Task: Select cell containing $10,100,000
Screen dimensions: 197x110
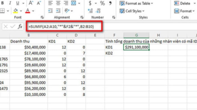Action: [x=29, y=95]
